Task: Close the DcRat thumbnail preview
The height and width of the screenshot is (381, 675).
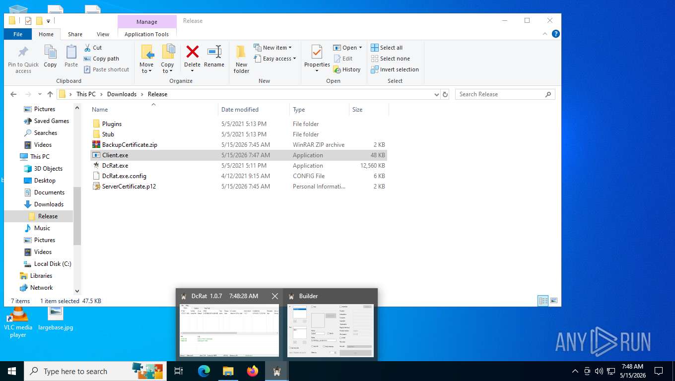Action: tap(275, 296)
